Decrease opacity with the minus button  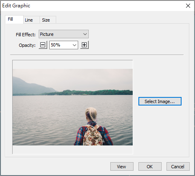pyautogui.click(x=43, y=45)
